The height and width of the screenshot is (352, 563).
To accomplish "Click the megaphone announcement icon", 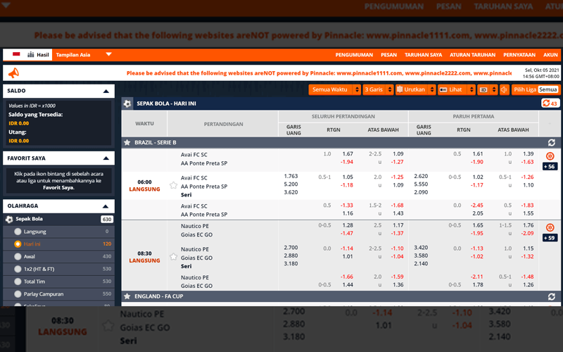I will [x=13, y=73].
